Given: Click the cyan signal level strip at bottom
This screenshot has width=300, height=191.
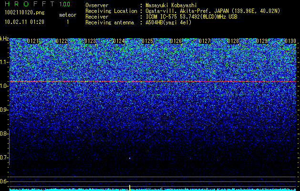Looking at the screenshot, I should coord(153,190).
